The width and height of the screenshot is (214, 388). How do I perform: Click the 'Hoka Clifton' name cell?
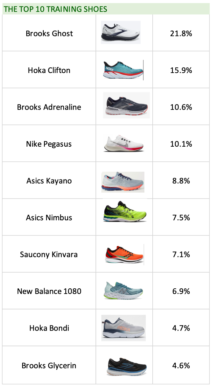[x=49, y=70]
